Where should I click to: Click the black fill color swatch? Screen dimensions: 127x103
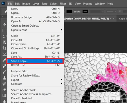tap(69, 11)
